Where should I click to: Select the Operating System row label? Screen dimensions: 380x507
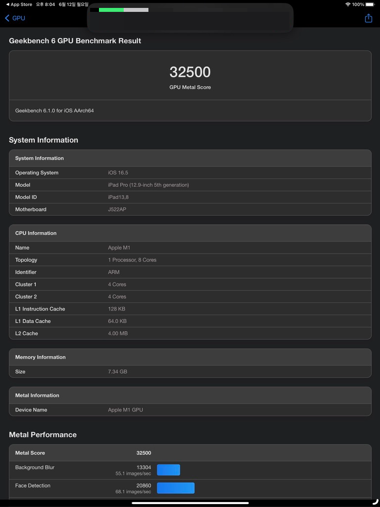point(37,173)
